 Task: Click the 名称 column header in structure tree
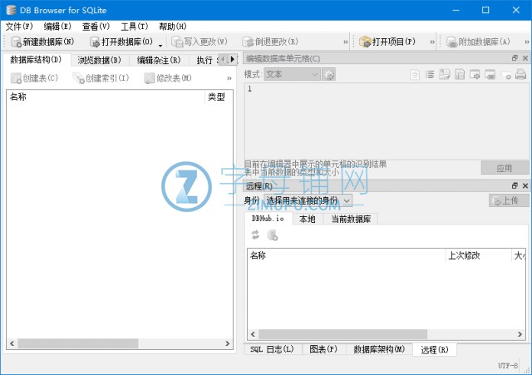(x=106, y=96)
